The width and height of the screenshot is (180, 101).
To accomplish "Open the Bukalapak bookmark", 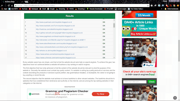I will [x=33, y=9].
